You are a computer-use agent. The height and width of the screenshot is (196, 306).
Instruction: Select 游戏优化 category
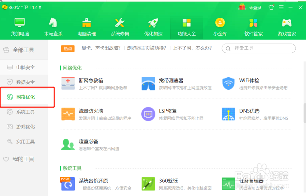[24, 127]
